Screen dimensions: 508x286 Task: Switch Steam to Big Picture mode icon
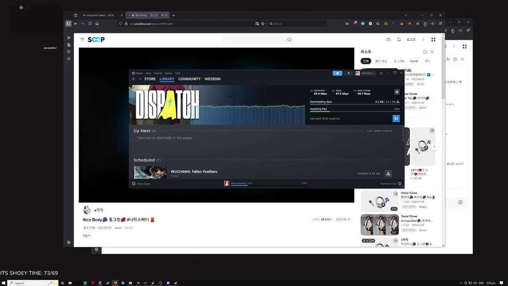coord(381,73)
